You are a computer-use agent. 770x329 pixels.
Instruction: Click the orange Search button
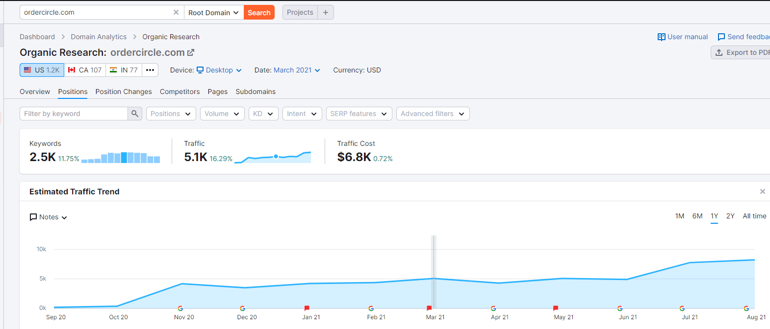coord(259,12)
